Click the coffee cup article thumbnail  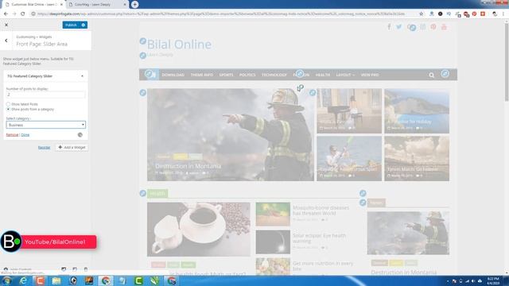click(199, 230)
